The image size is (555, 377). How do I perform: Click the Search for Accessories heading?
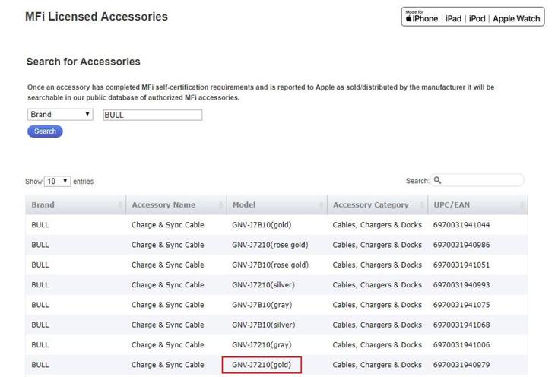pos(83,62)
